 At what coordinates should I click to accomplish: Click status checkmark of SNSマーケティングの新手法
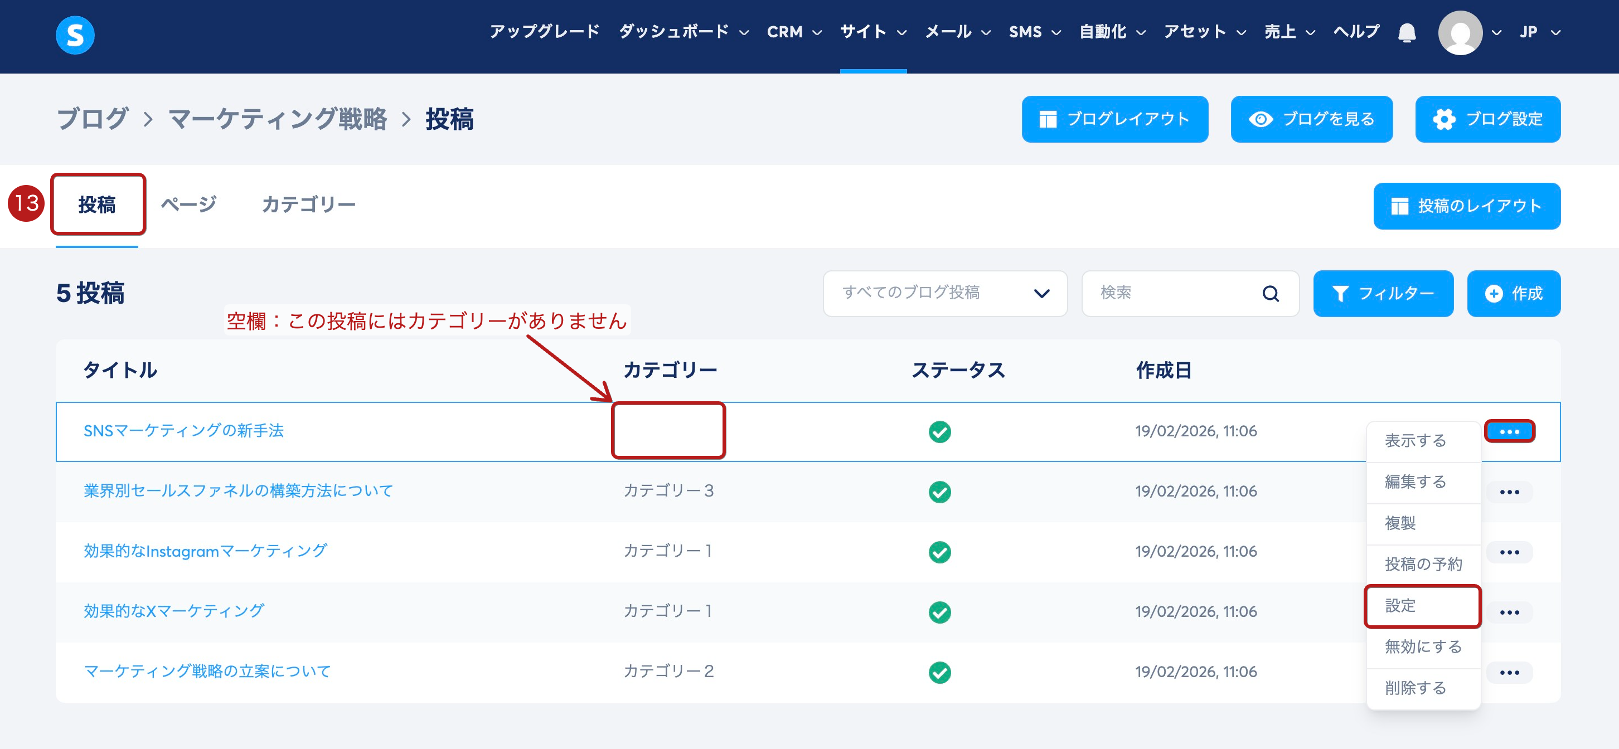(939, 432)
